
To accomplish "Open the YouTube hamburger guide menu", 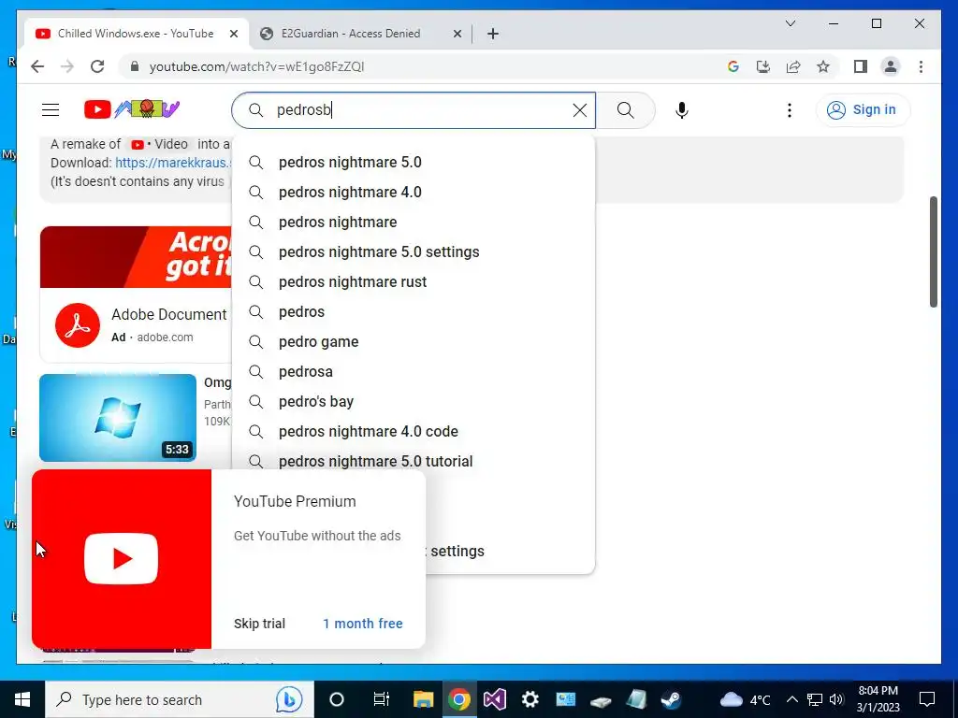I will [51, 110].
